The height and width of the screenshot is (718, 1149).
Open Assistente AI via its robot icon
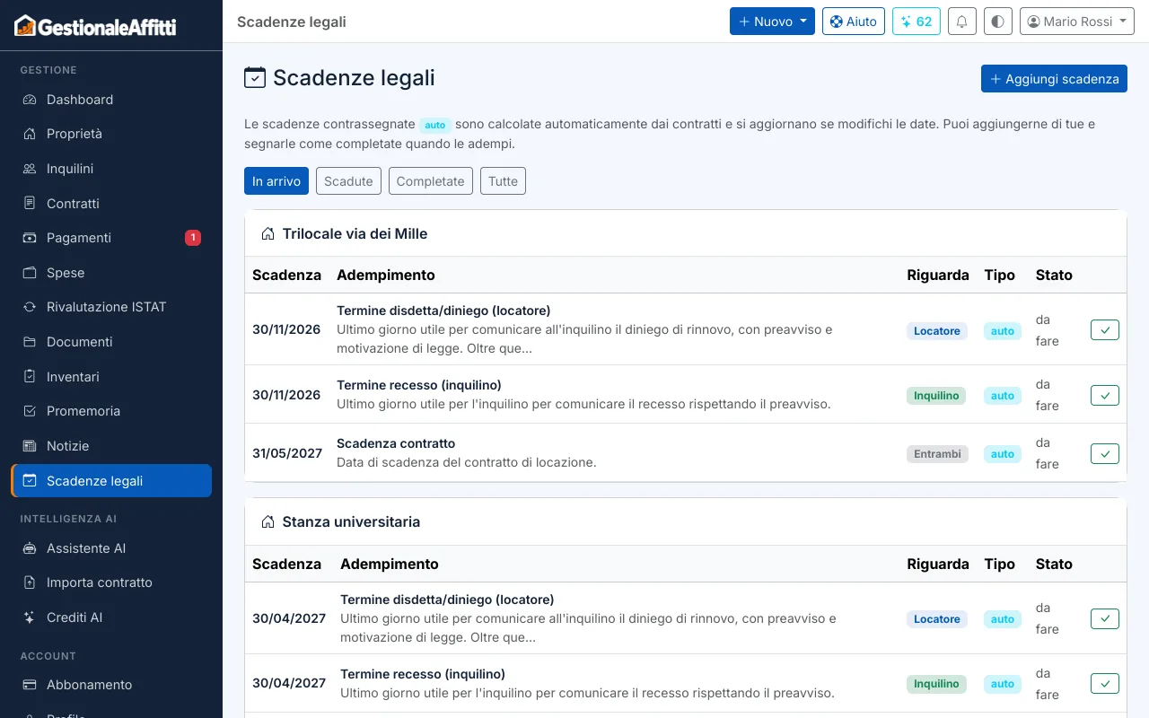[x=30, y=548]
